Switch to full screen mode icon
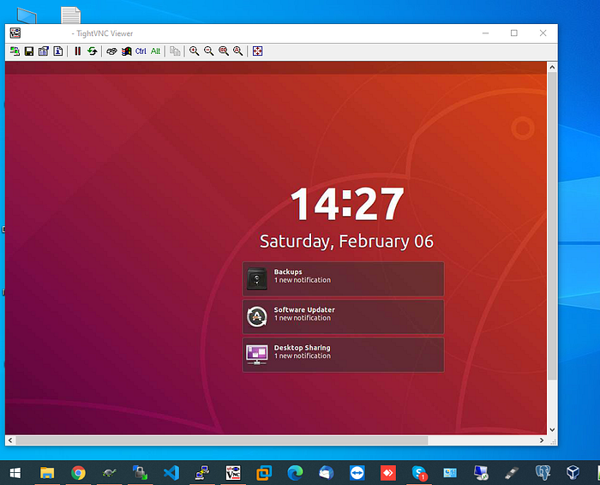This screenshot has width=600, height=485. click(x=257, y=51)
